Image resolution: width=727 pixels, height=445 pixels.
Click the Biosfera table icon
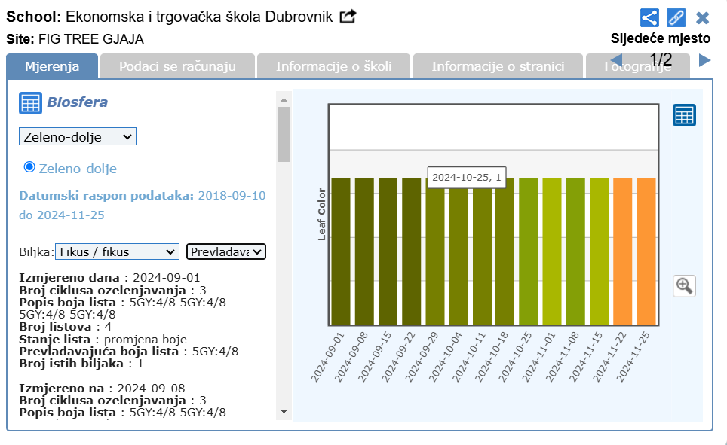tap(30, 103)
